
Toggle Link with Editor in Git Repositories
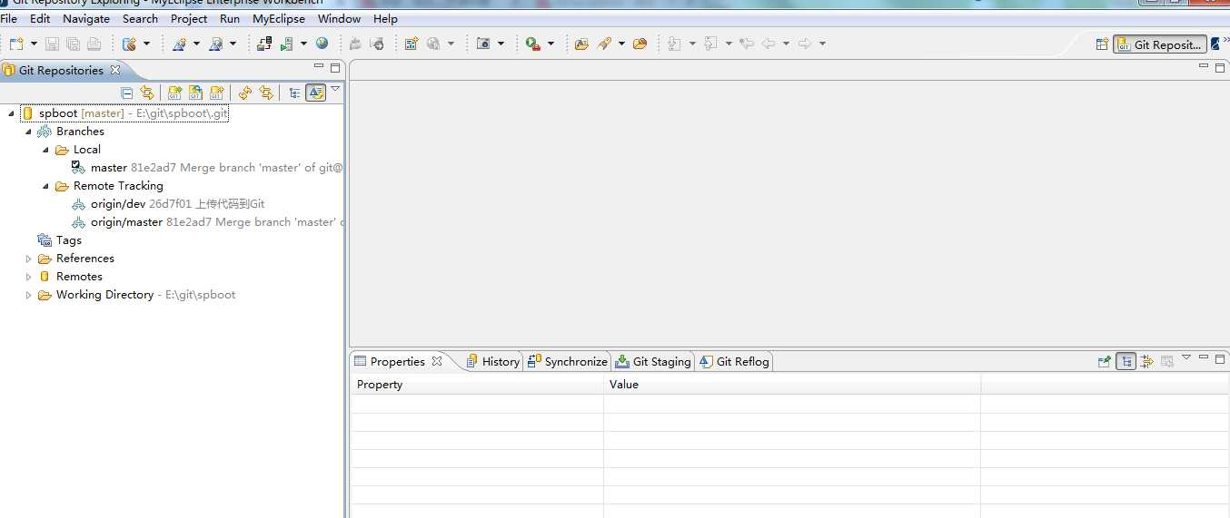pyautogui.click(x=146, y=93)
